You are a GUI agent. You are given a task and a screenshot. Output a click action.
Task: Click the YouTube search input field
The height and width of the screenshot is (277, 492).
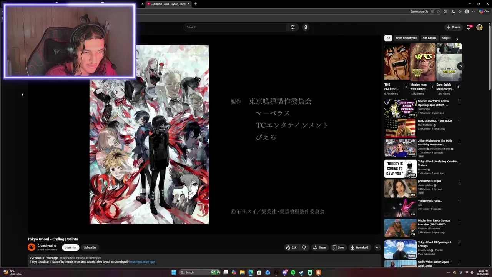[235, 27]
